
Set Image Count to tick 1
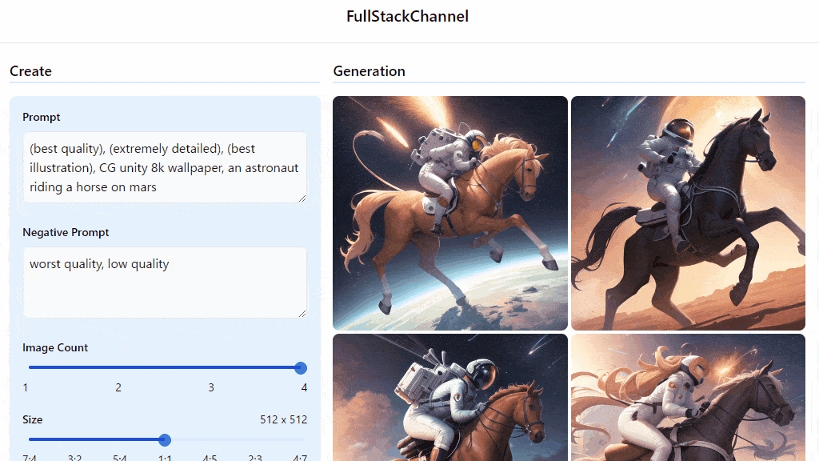click(x=26, y=388)
